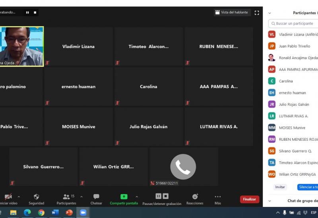Open the Vista del hablante view menu
This screenshot has height=218, width=318.
click(232, 12)
